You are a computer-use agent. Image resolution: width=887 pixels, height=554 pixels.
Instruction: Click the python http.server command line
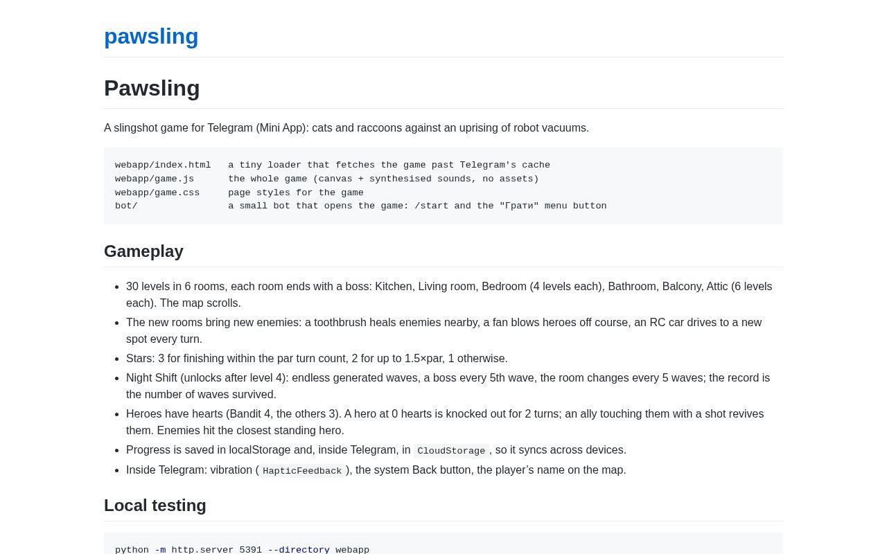[242, 550]
